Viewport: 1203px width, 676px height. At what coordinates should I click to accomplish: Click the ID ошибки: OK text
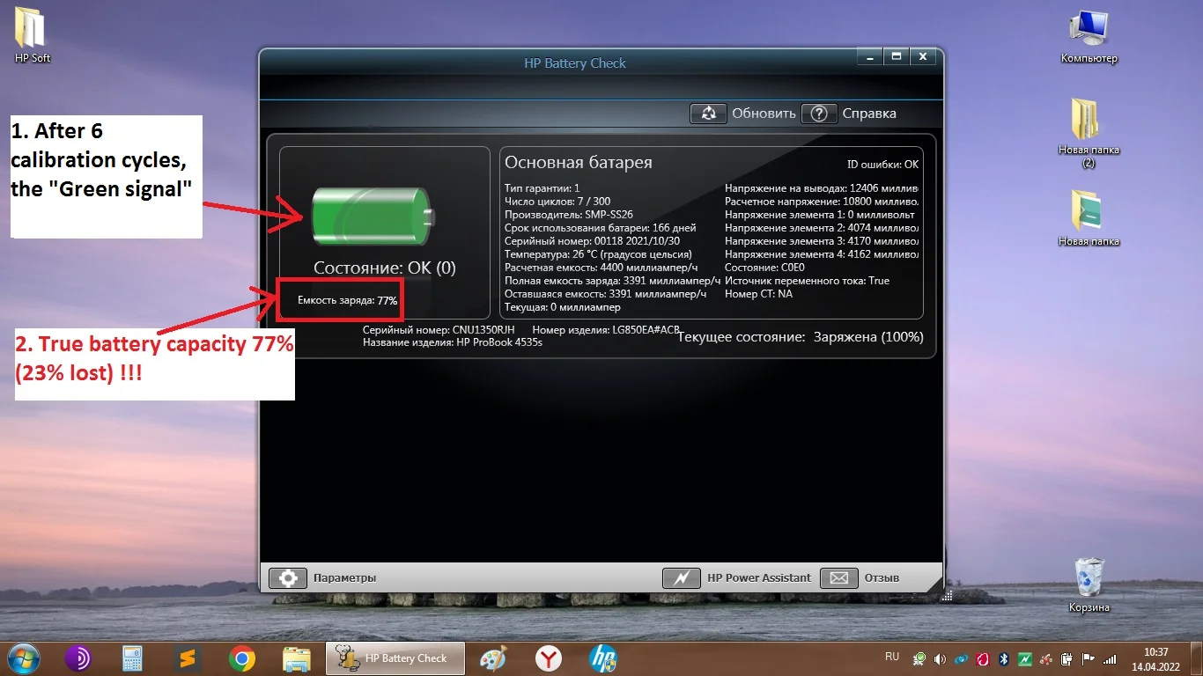[x=882, y=165]
